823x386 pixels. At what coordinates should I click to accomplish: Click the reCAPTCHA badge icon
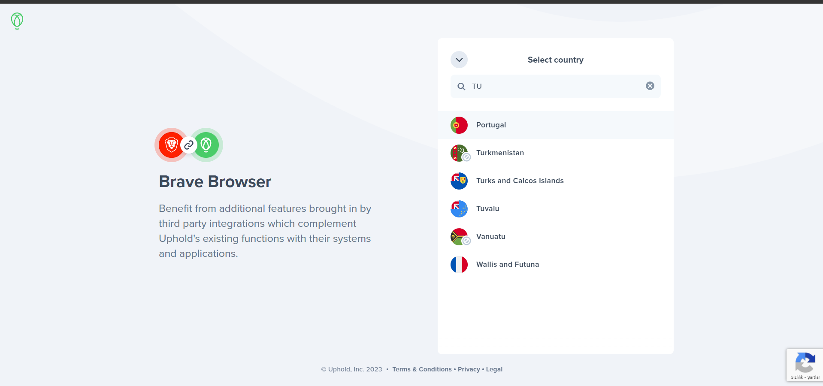click(x=805, y=363)
